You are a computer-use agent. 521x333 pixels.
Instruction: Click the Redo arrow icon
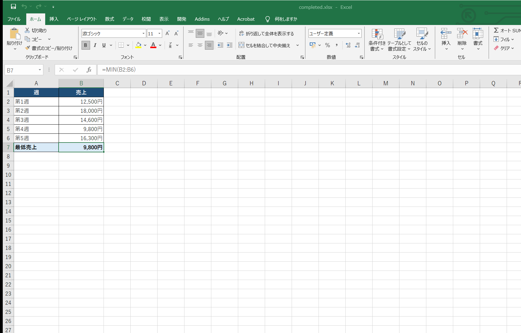tap(38, 6)
